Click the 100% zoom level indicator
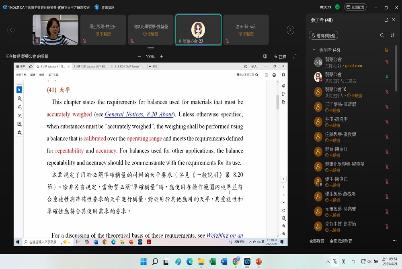Image resolution: width=402 pixels, height=269 pixels. (x=150, y=57)
